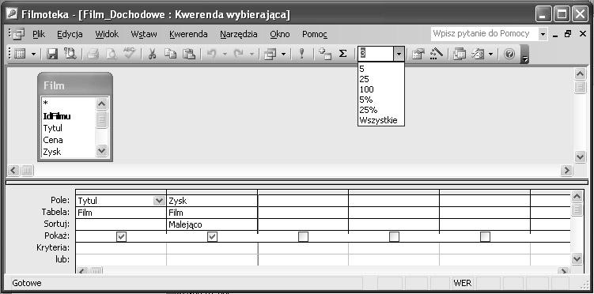Open the Help question mark icon

pyautogui.click(x=509, y=55)
